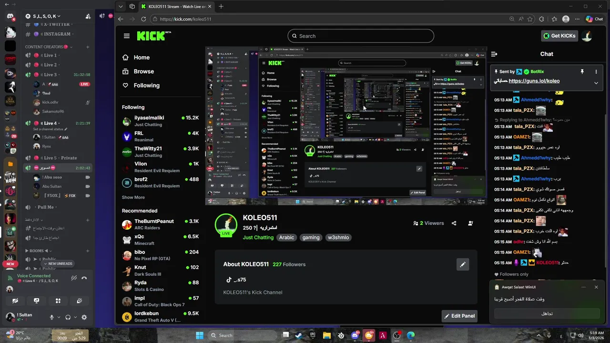This screenshot has height=343, width=610.
Task: Select the Arabic tag
Action: [287, 237]
